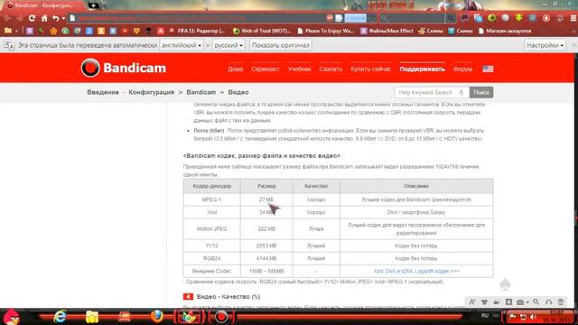578x325 pixels.
Task: Open the Web of Trust (WOT) bookmark
Action: 262,31
